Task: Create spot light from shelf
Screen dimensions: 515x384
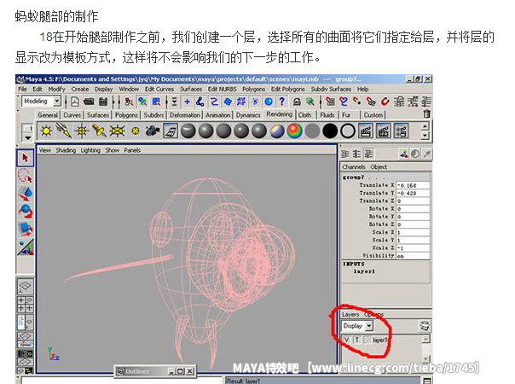Action: coord(99,131)
